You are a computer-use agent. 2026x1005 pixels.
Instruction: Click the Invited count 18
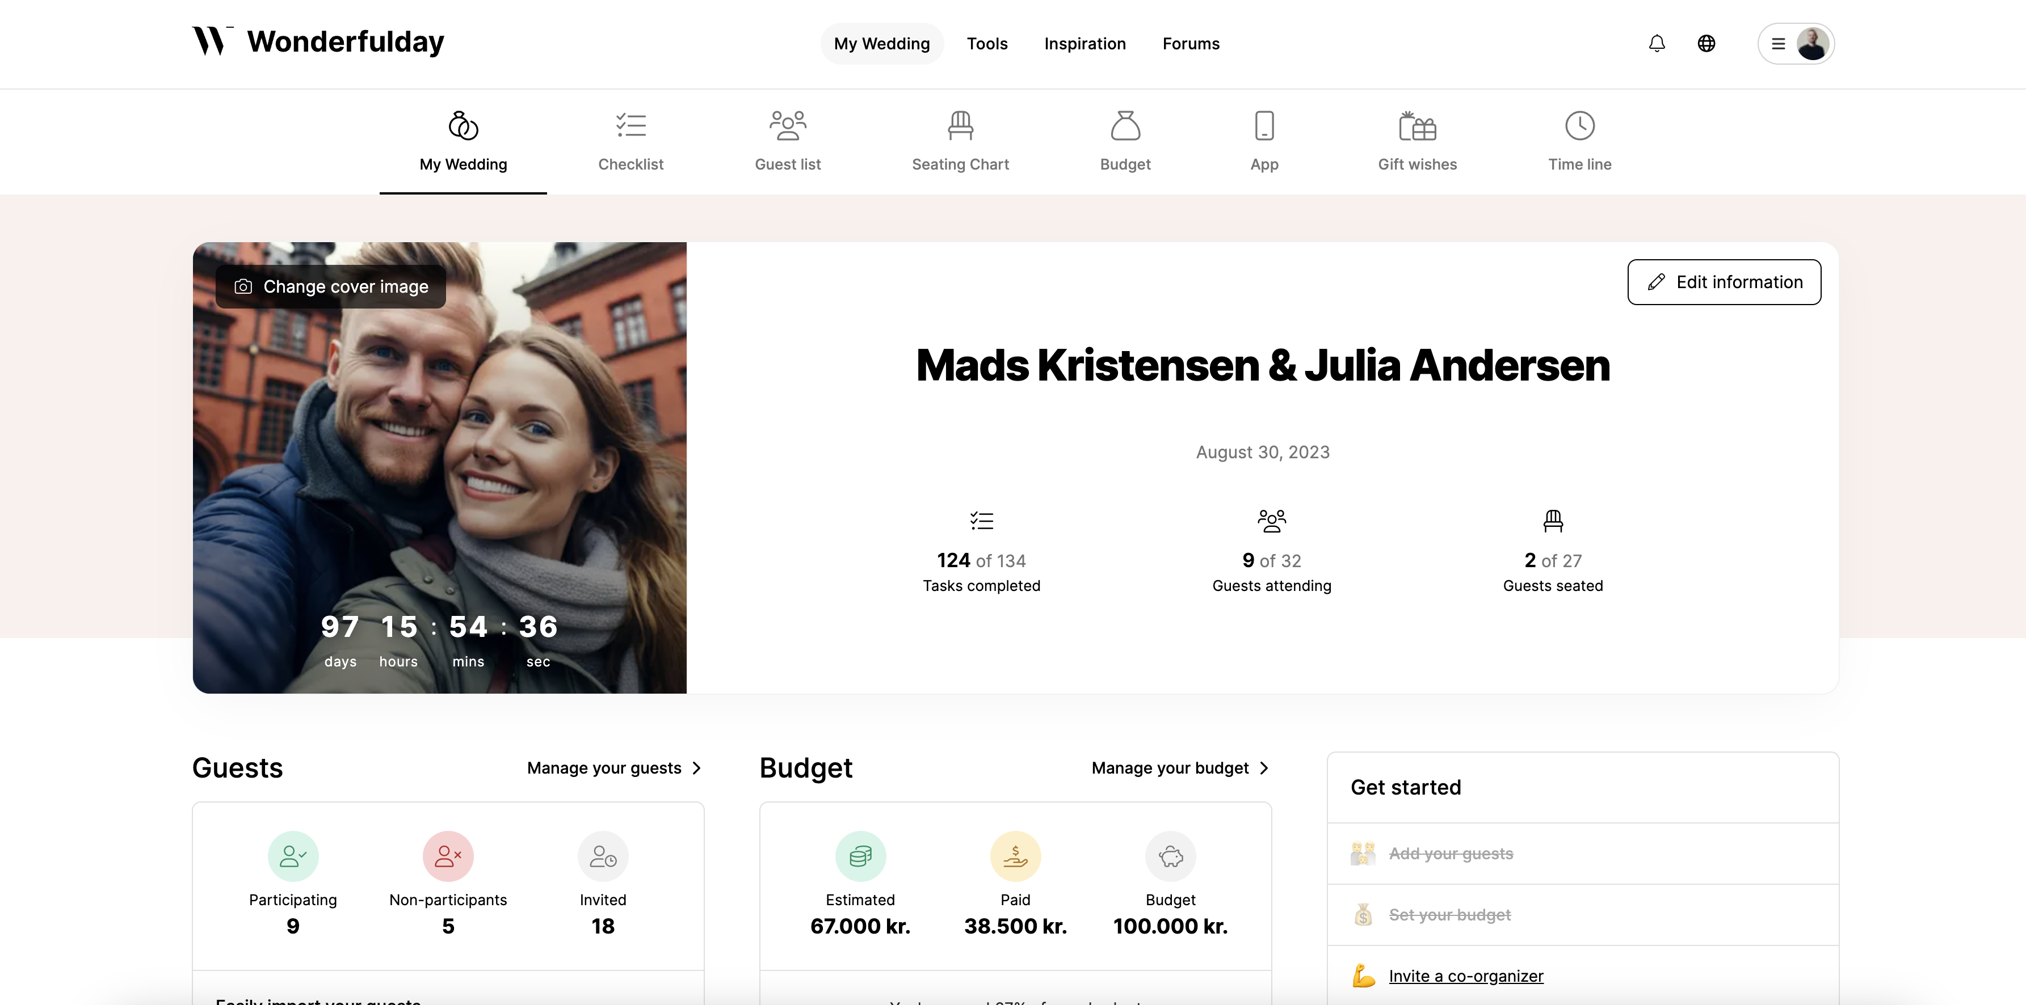pyautogui.click(x=603, y=926)
